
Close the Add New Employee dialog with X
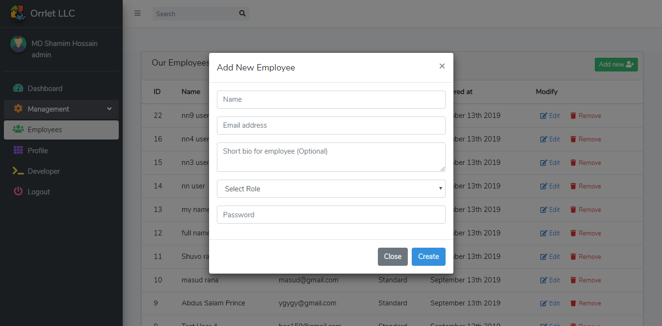(442, 66)
